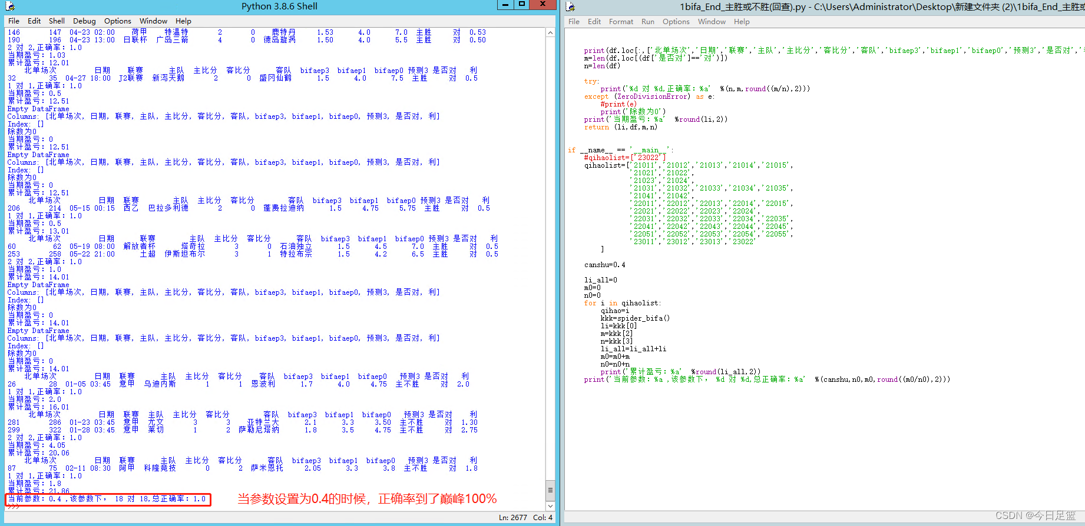
Task: Click the 'kkk=spider_bifa()' line in editor
Action: [635, 318]
